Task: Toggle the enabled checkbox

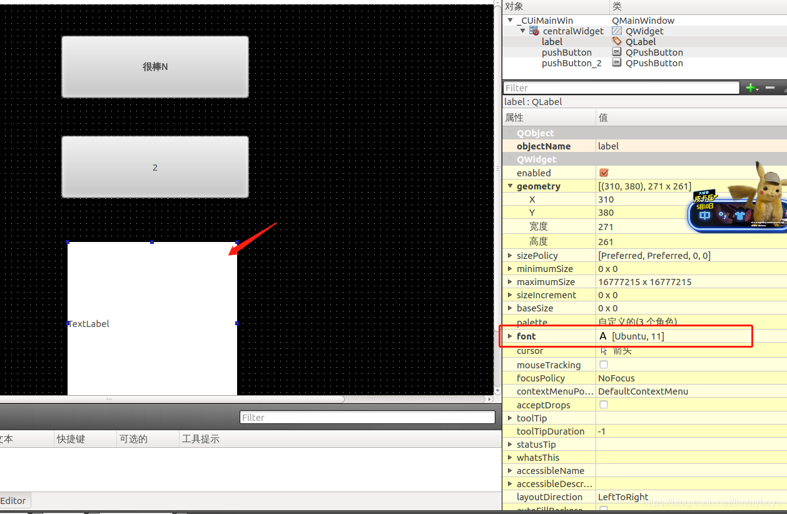Action: click(x=604, y=173)
